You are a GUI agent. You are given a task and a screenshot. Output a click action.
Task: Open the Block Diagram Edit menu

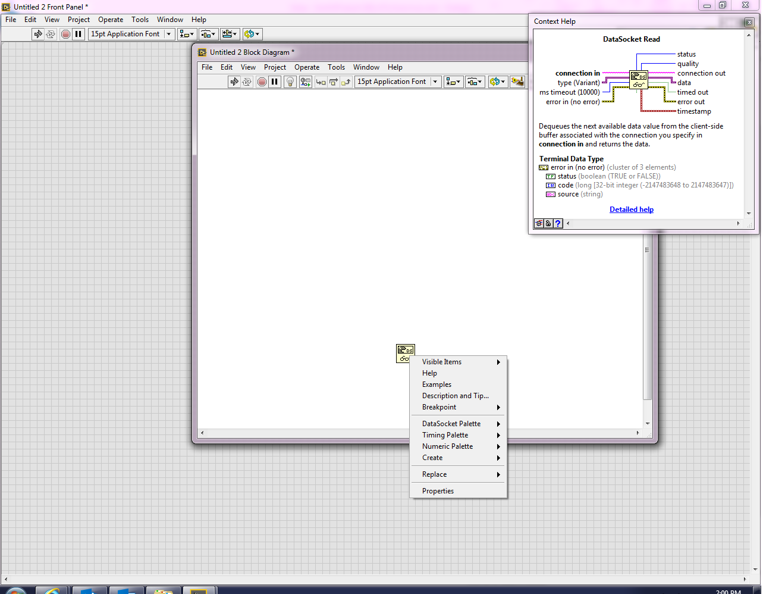[227, 67]
